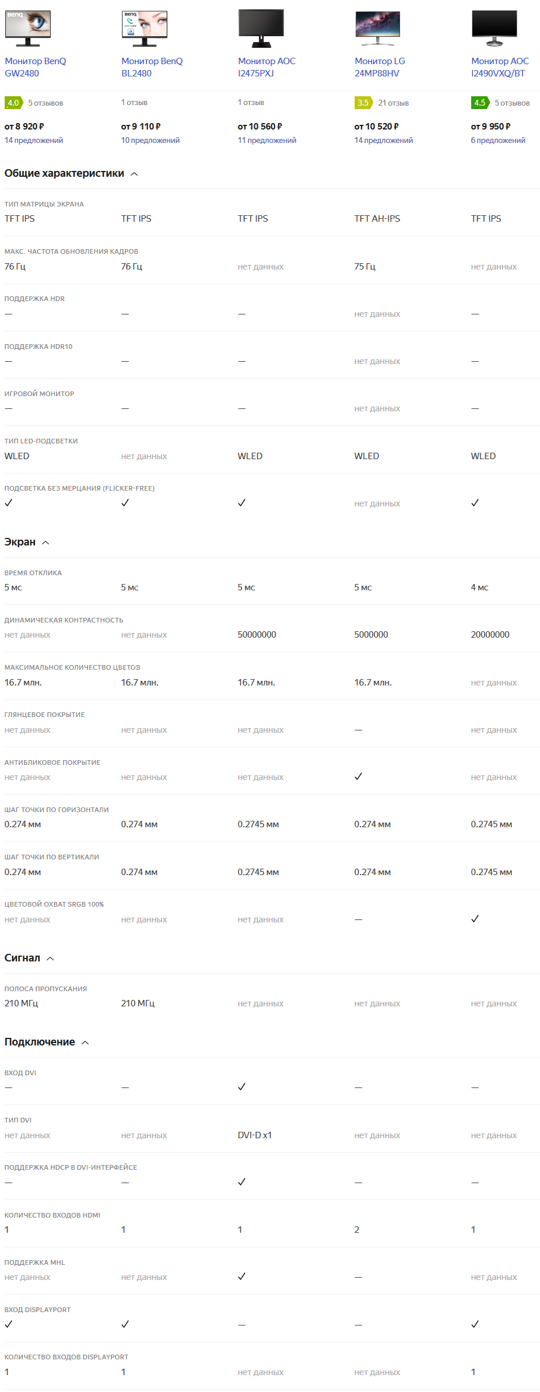The width and height of the screenshot is (540, 1392).
Task: View 11 предложений for AOC I2475PXJ
Action: [267, 141]
